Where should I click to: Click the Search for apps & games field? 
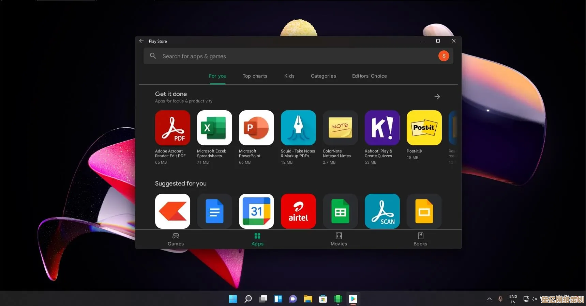click(290, 56)
